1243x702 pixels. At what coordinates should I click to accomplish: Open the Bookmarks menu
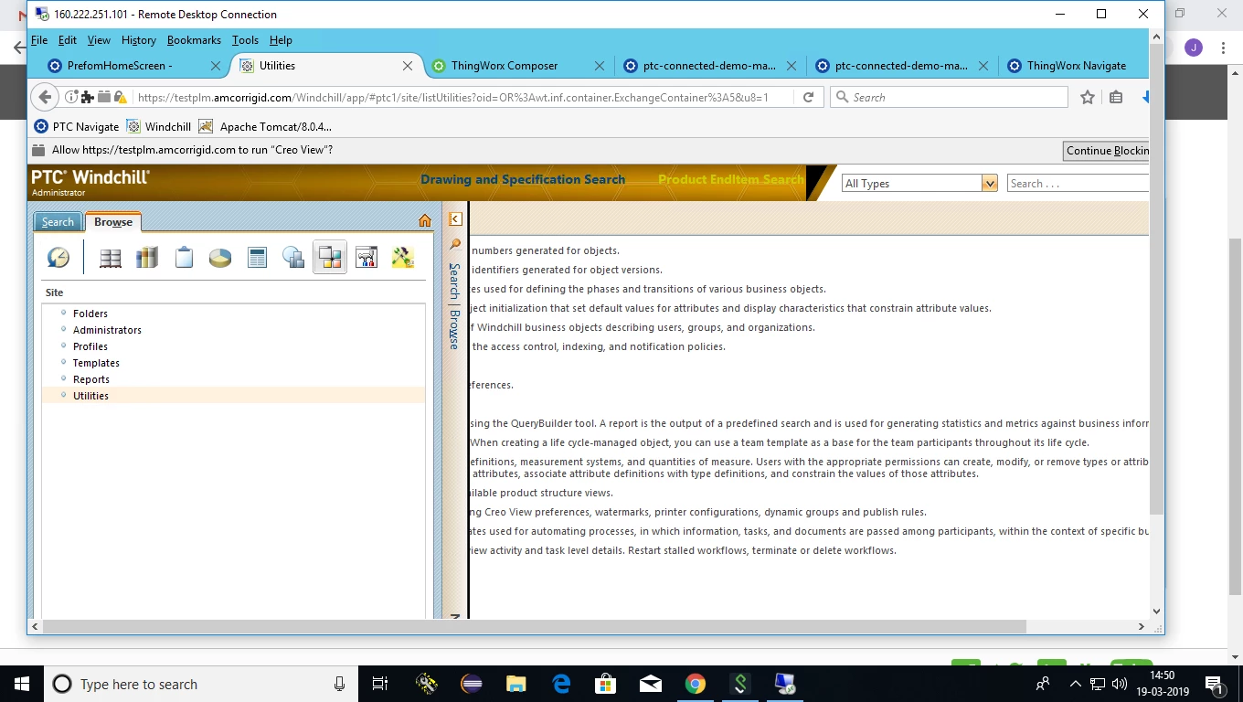[194, 40]
